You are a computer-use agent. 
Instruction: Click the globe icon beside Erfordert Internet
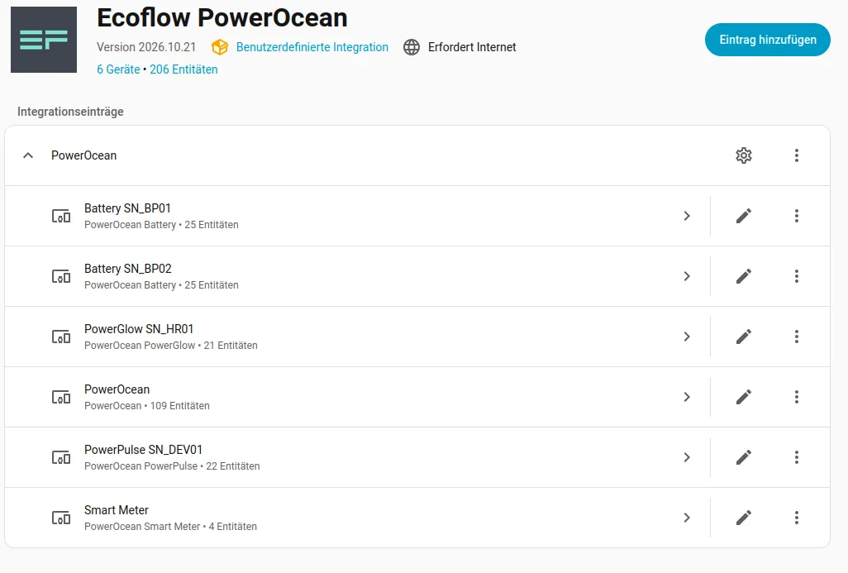[412, 47]
